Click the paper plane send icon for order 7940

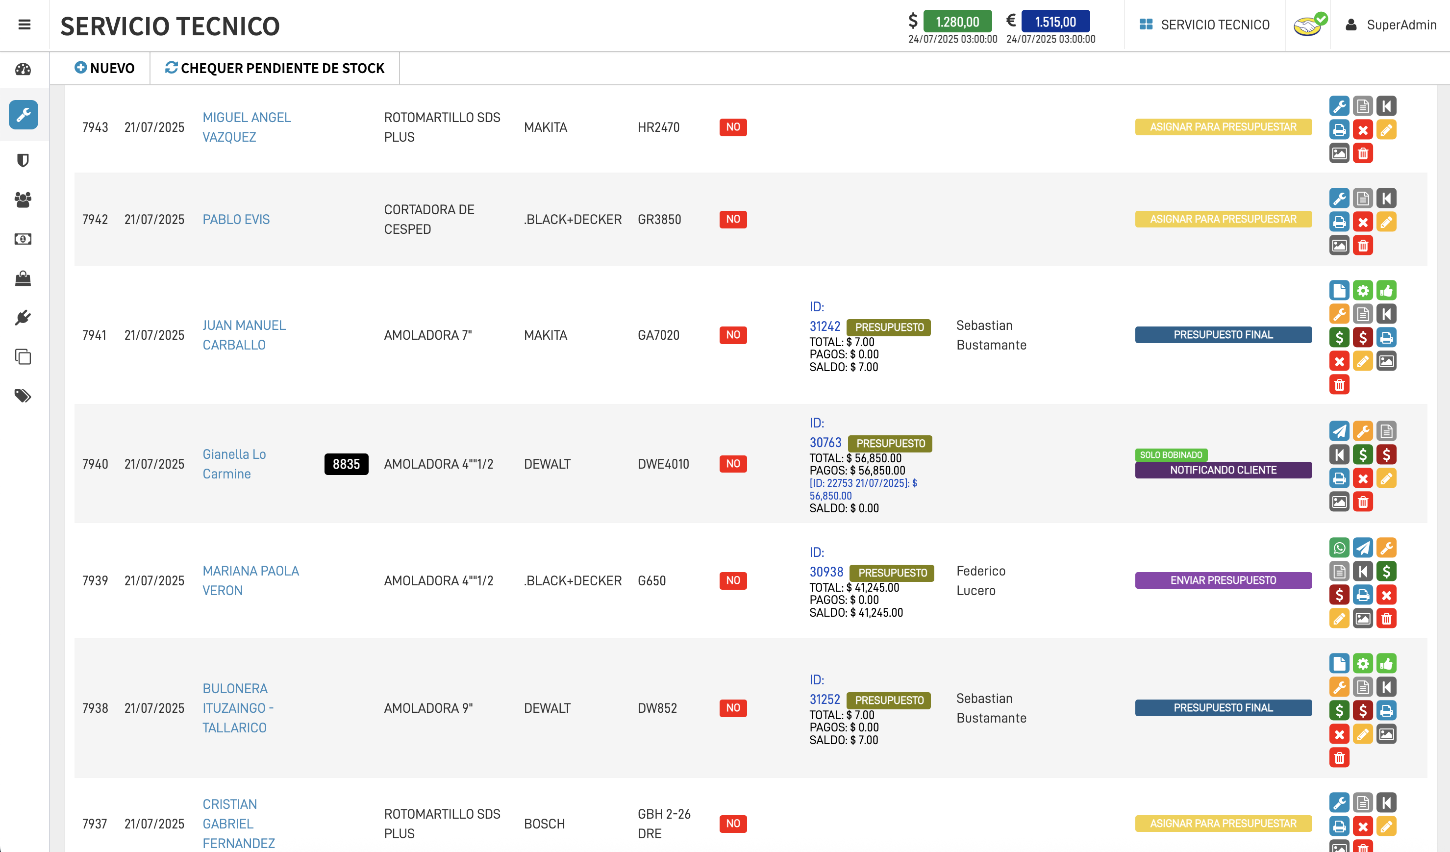point(1339,431)
